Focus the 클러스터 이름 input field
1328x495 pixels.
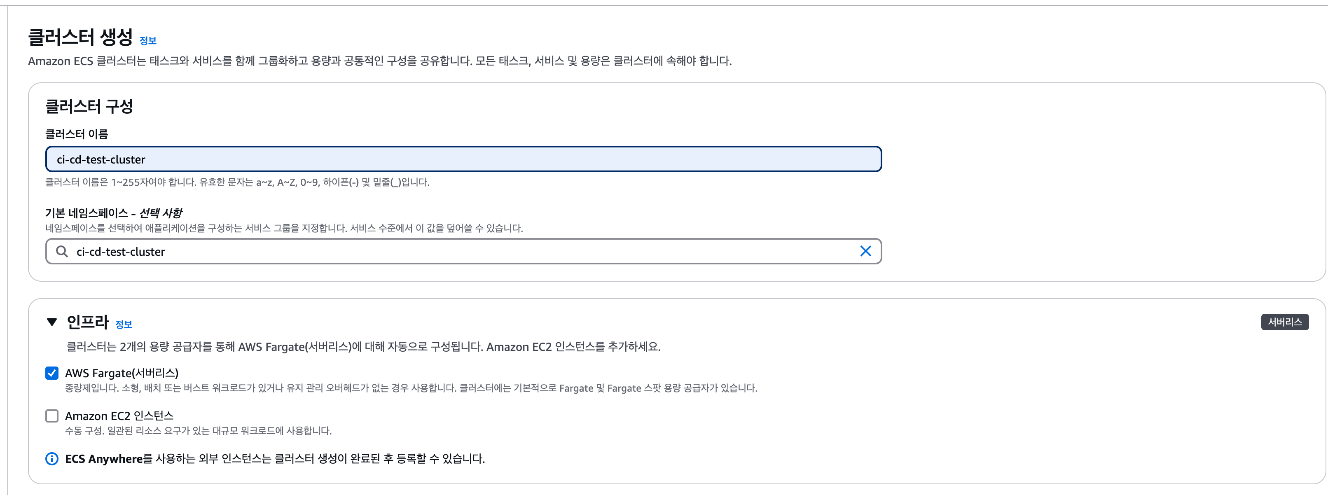463,159
